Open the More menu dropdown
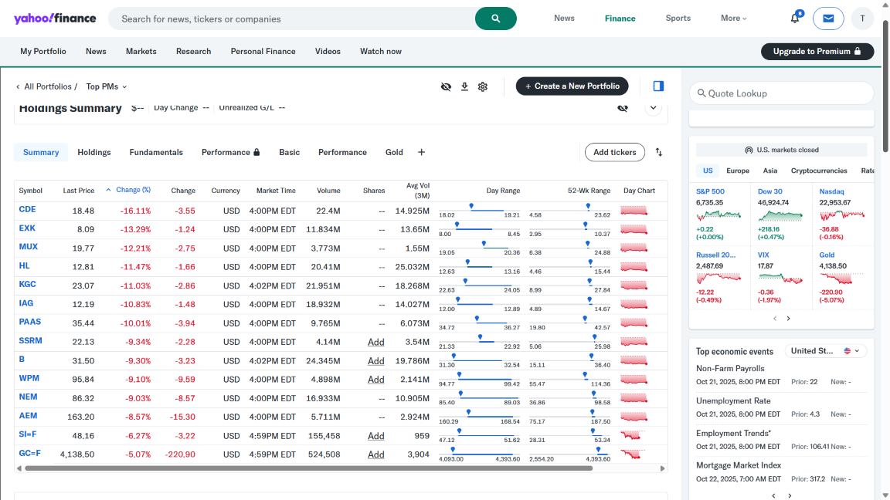 (733, 19)
